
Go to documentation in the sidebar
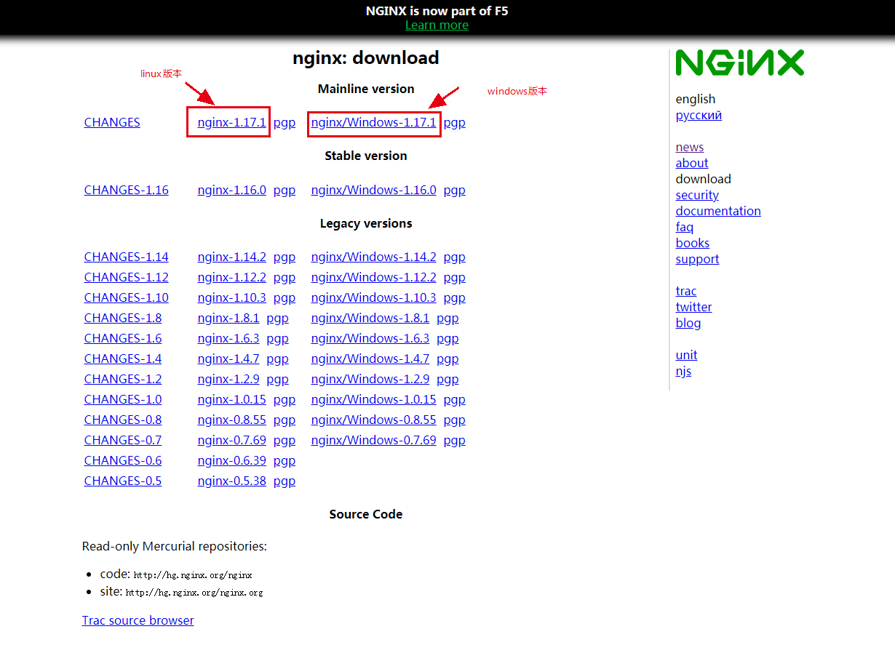pyautogui.click(x=717, y=211)
